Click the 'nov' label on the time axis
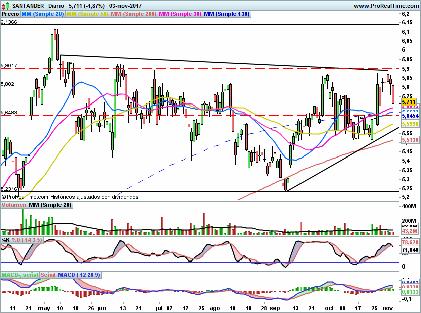421x313 pixels. [387, 308]
